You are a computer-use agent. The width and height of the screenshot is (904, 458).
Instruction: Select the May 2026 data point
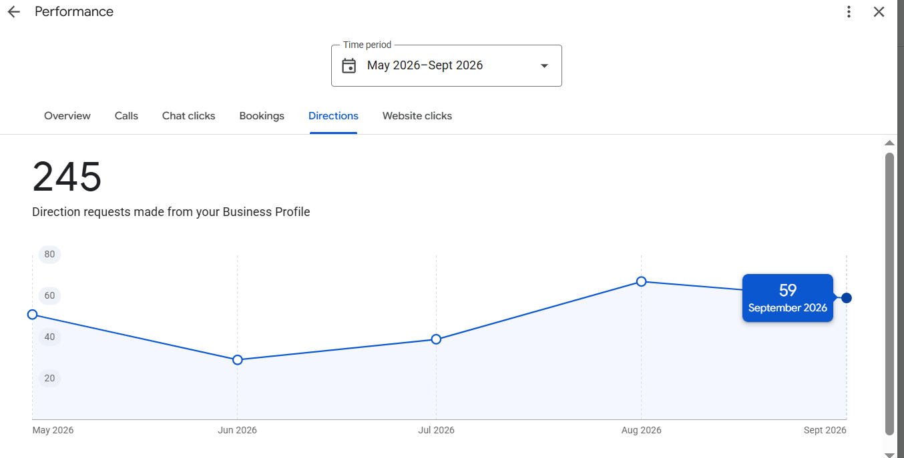[32, 315]
